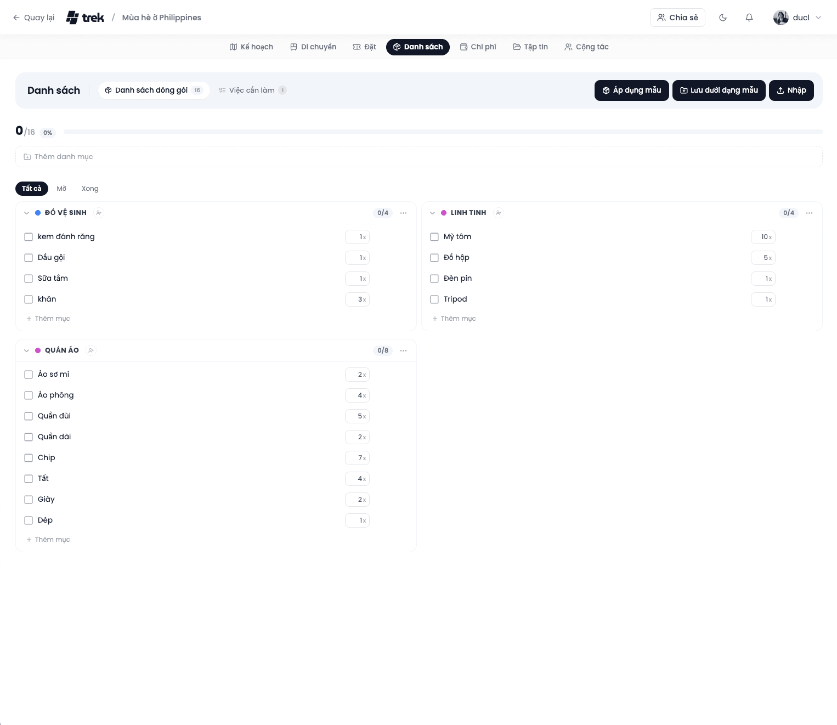
Task: Add item under ĐỒ VỆ SINH via Thêm mục
Action: coord(48,319)
